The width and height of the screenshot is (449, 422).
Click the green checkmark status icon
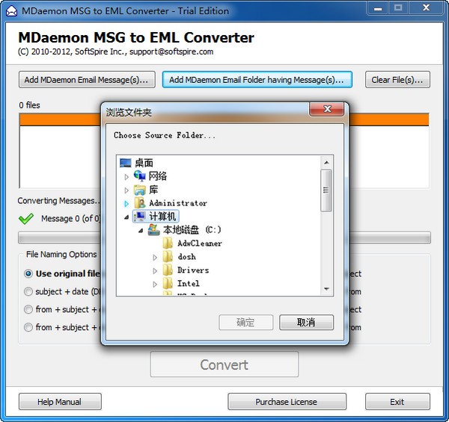(x=26, y=219)
